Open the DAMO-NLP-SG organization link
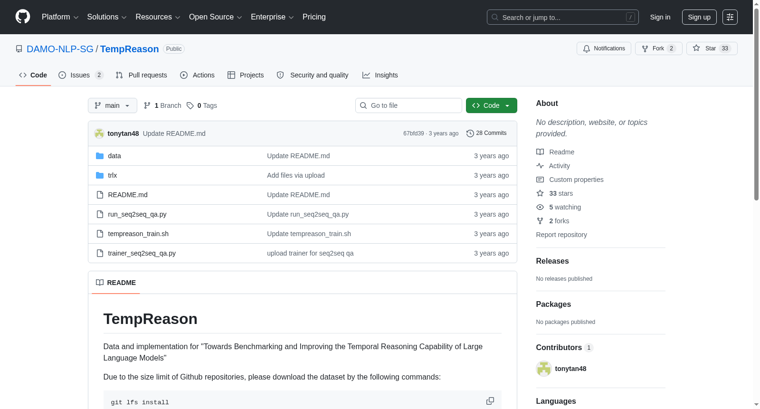 [x=60, y=49]
